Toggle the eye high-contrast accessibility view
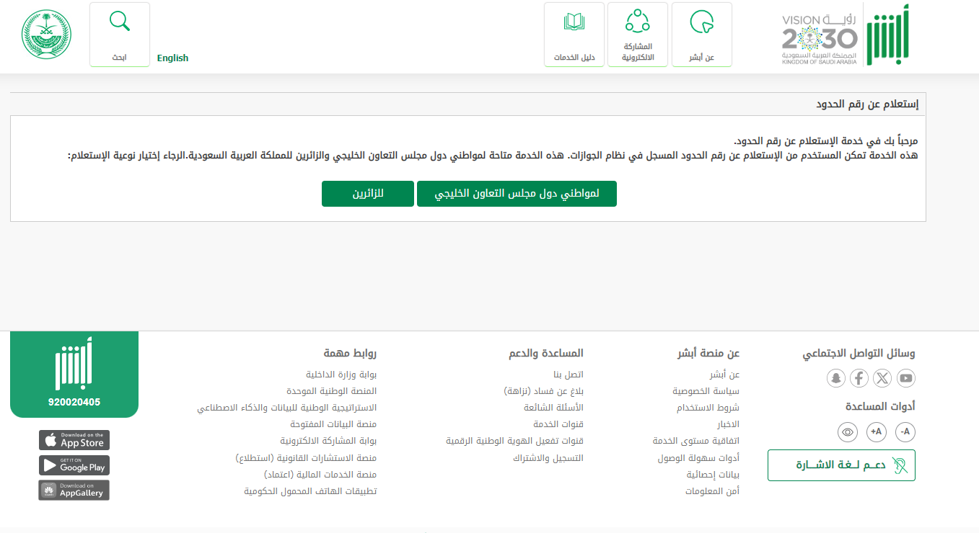The image size is (979, 533). 848,432
